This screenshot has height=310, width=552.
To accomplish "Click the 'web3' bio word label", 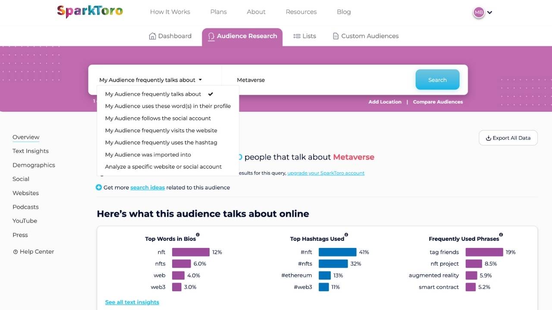I will (158, 287).
